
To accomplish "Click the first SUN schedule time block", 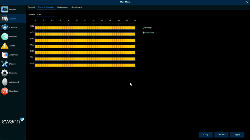I will [x=36, y=28].
